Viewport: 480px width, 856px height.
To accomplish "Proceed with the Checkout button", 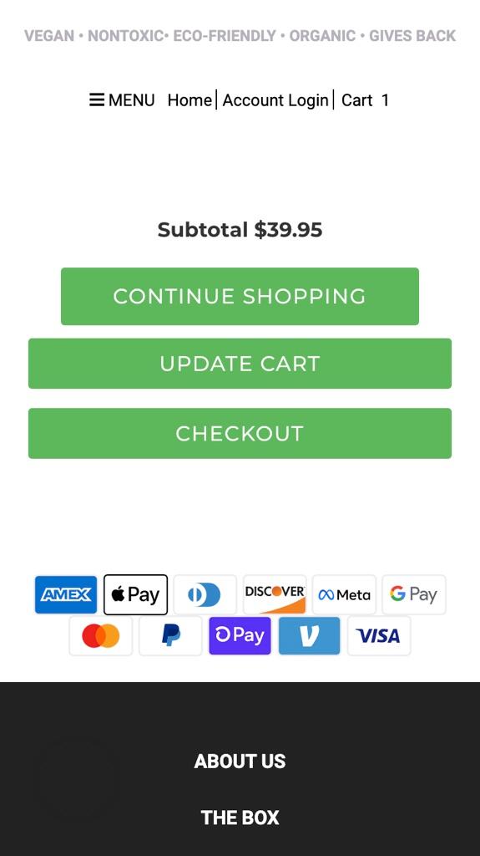I will [240, 434].
